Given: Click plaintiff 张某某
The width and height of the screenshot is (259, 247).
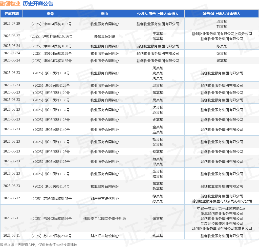Looking at the screenshot, I should pos(158,219).
